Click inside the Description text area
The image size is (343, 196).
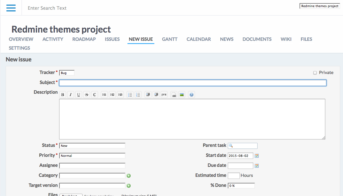click(x=192, y=119)
